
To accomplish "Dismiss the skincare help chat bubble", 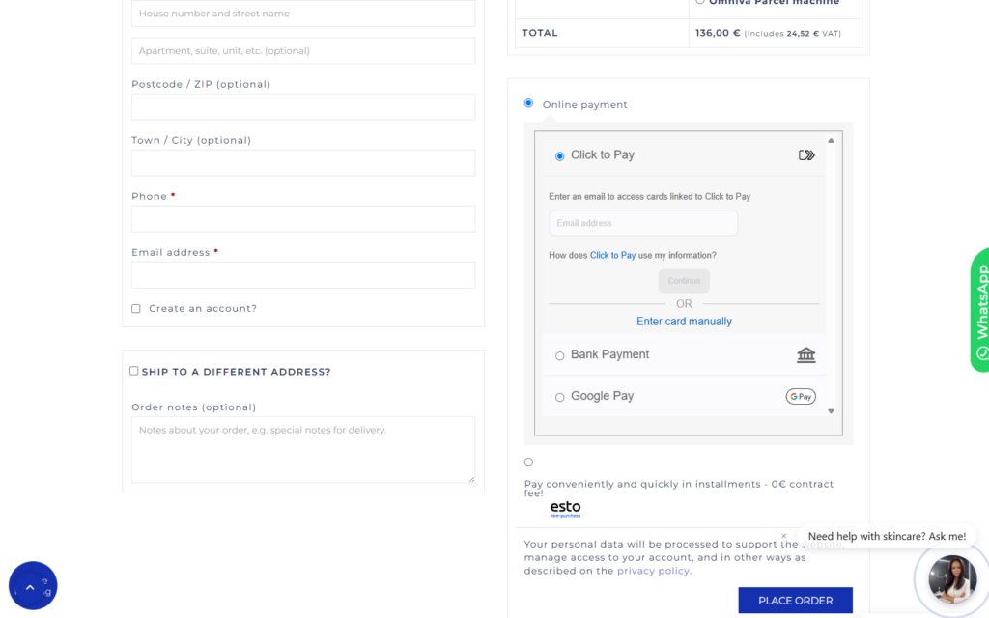I will [x=784, y=536].
